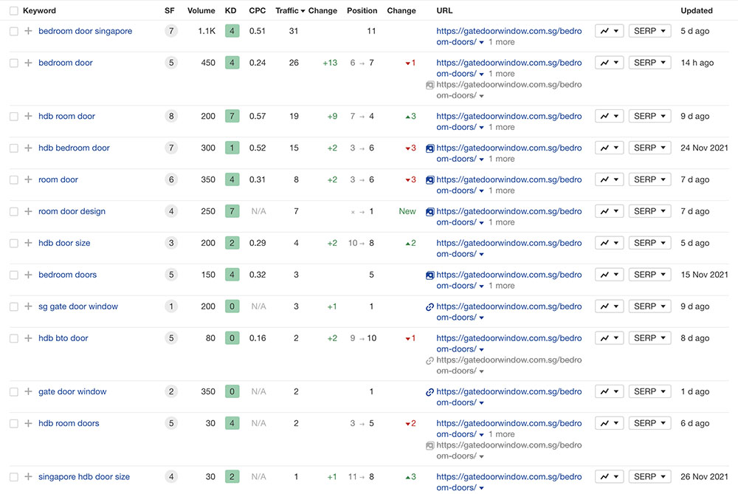Click the Updated column header

point(696,11)
